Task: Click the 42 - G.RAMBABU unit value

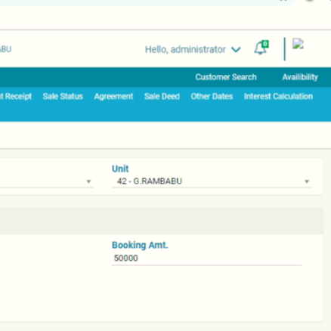Action: click(150, 181)
